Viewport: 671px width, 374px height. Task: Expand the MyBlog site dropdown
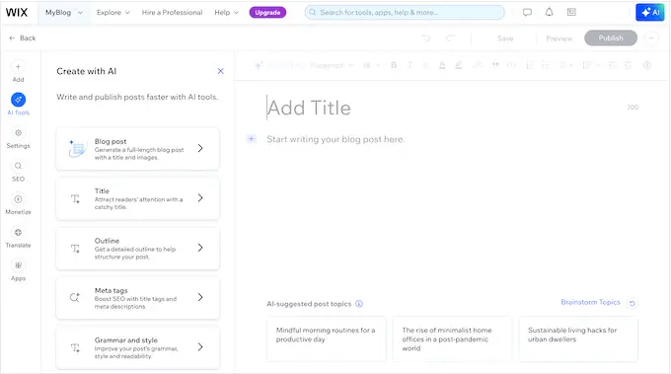pos(64,13)
